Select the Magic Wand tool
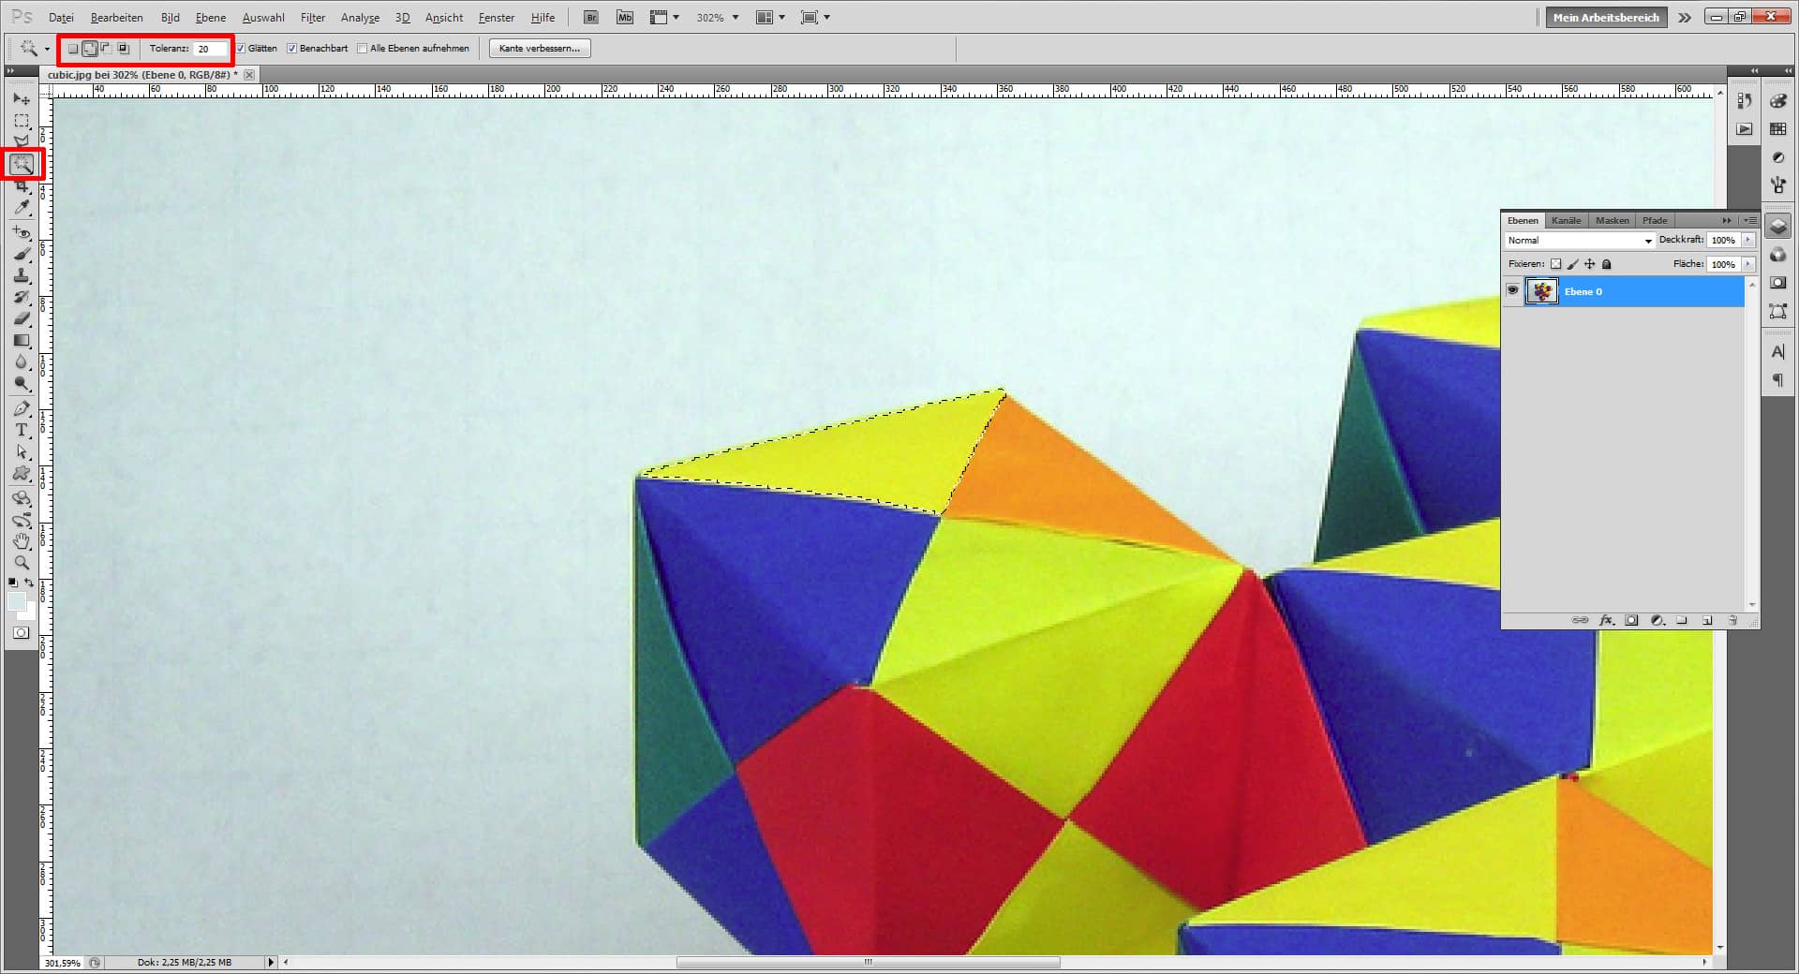Viewport: 1799px width, 974px height. pos(22,164)
